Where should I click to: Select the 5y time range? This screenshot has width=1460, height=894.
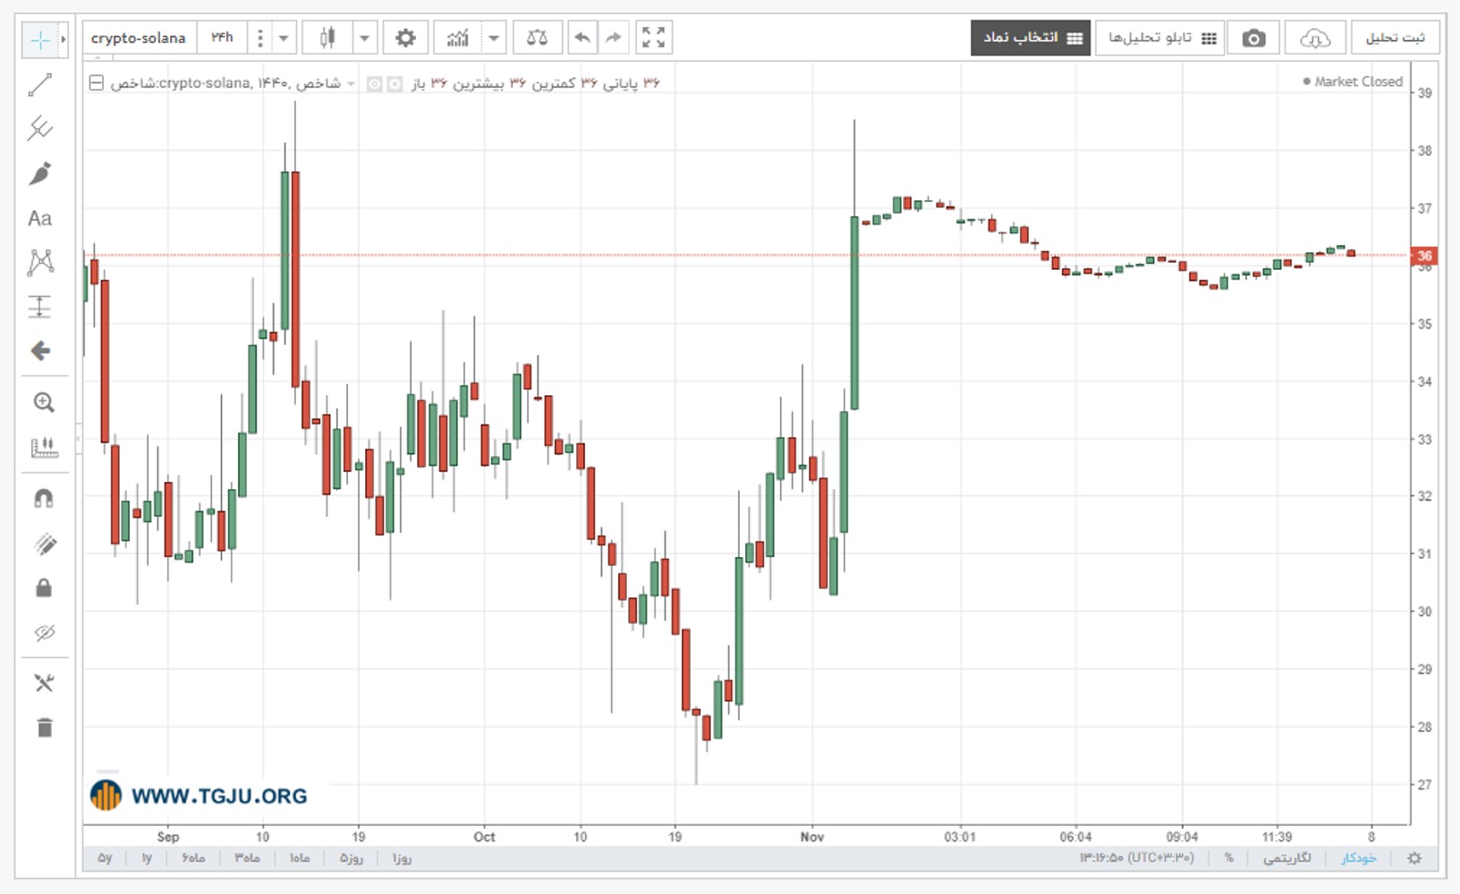click(105, 858)
